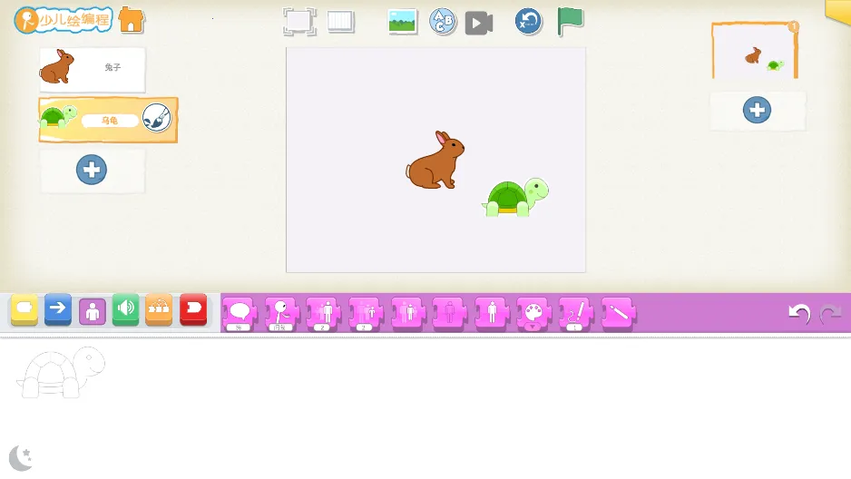Select the grow size block

point(324,314)
